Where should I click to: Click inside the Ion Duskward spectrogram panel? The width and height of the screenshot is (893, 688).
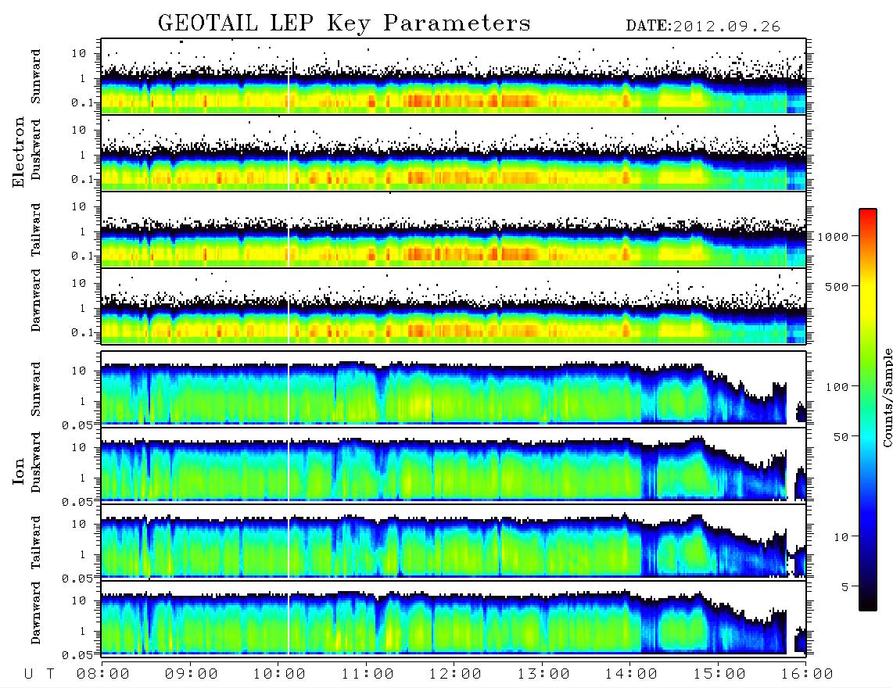pyautogui.click(x=454, y=465)
